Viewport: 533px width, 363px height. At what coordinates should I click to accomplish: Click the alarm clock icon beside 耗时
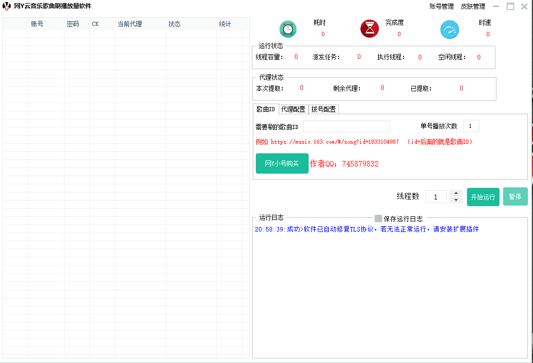click(288, 29)
